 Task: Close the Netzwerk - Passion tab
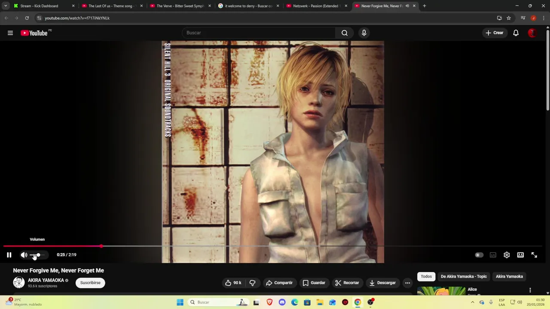point(346,6)
